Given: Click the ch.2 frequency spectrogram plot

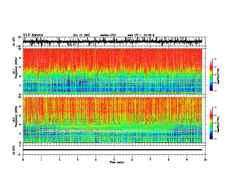Looking at the screenshot, I should 113,120.
